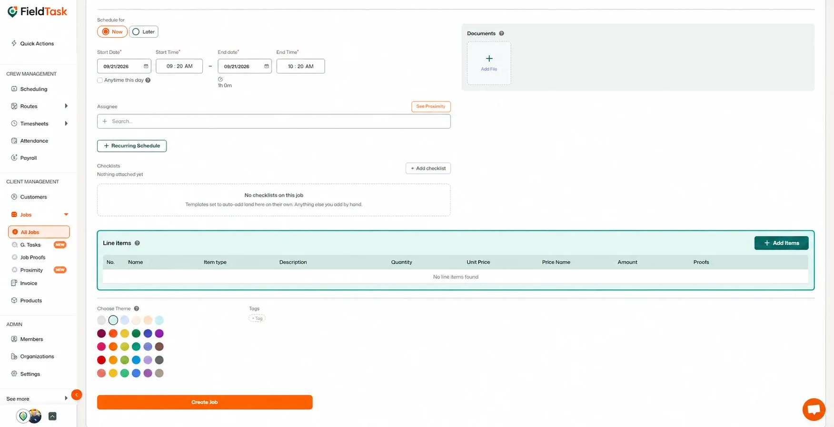Viewport: 834px width, 427px height.
Task: Open Proximity menu item
Action: point(31,270)
